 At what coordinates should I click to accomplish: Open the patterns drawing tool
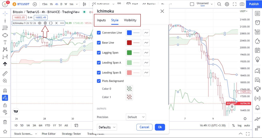[x=5, y=49]
